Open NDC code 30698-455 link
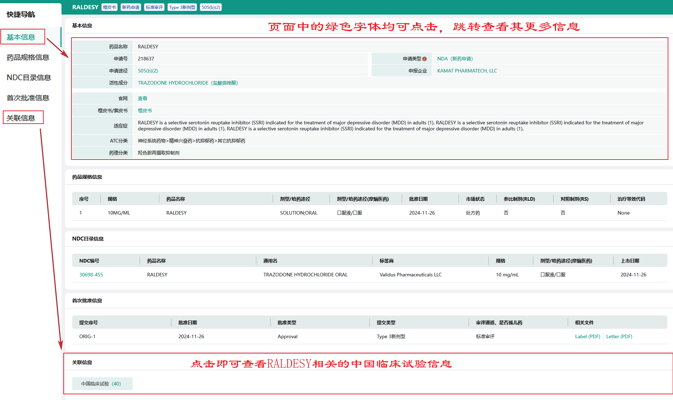The image size is (673, 400). click(91, 275)
